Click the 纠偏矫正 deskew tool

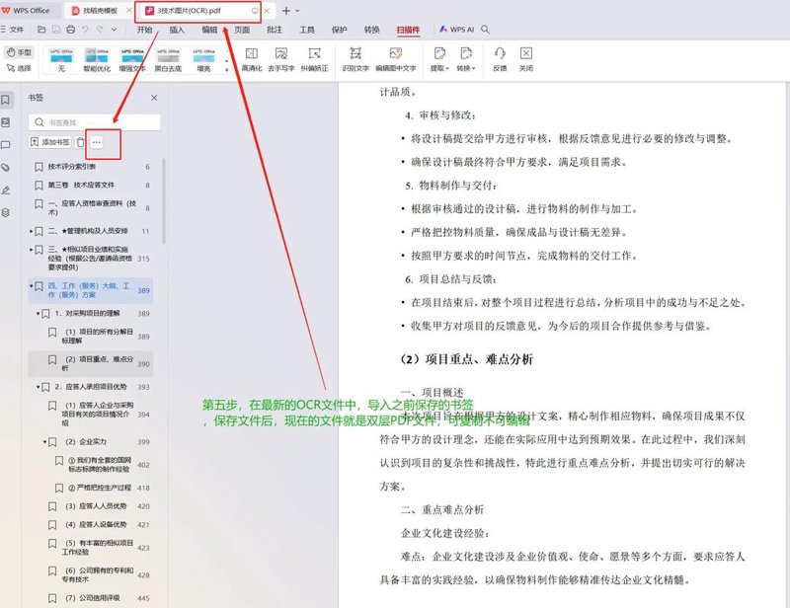pyautogui.click(x=314, y=59)
